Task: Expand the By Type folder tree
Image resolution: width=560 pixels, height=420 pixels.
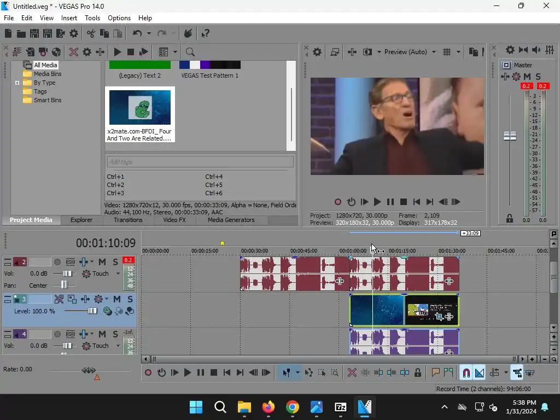Action: (17, 83)
